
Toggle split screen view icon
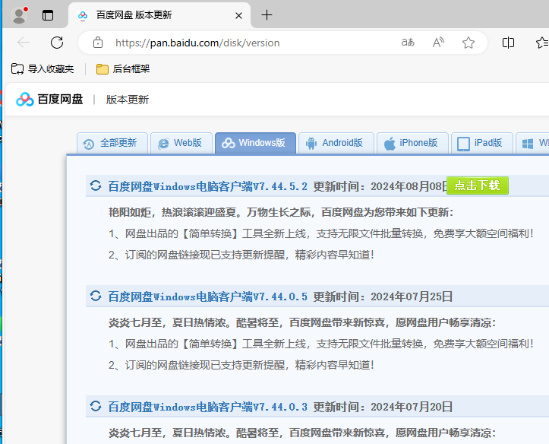pyautogui.click(x=508, y=43)
